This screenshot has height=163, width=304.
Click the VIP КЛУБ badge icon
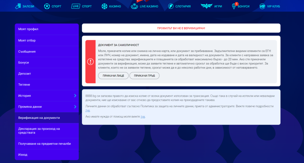click(262, 6)
